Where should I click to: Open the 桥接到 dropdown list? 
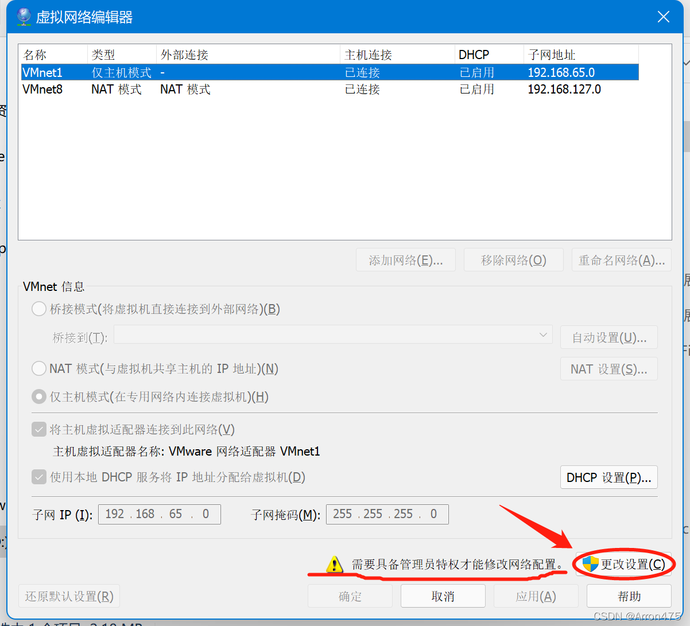click(x=333, y=335)
